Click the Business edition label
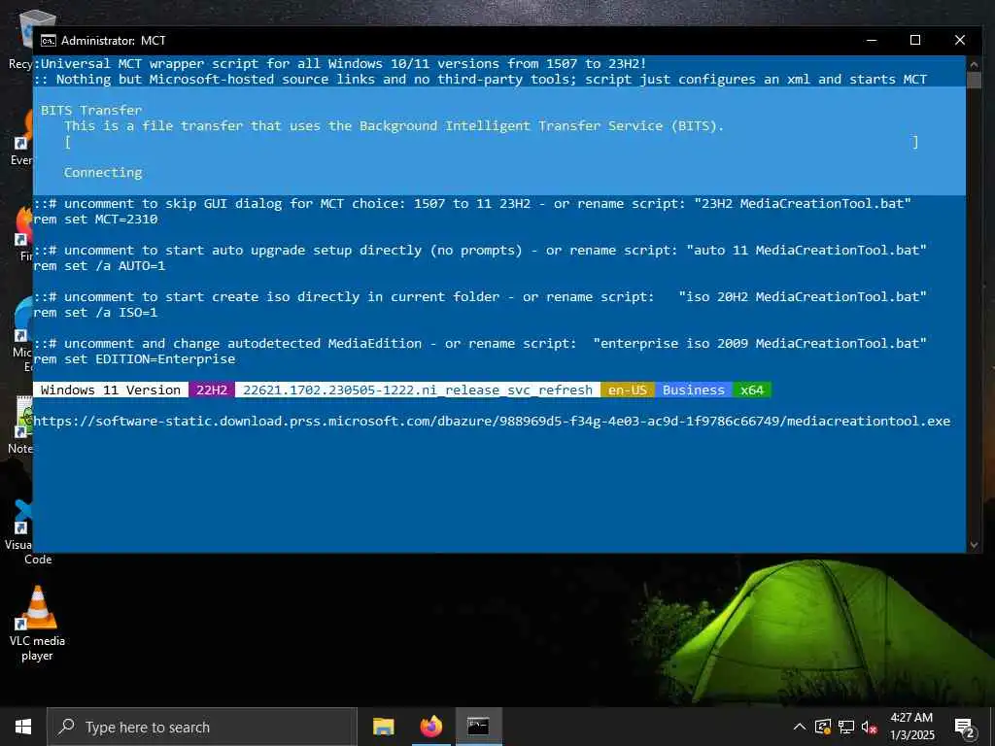This screenshot has height=746, width=995. pos(694,390)
